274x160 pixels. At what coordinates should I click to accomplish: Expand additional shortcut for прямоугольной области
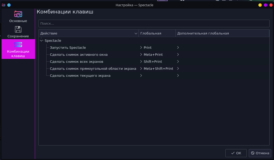click(x=178, y=68)
